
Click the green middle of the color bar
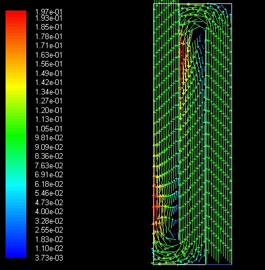(x=16, y=134)
